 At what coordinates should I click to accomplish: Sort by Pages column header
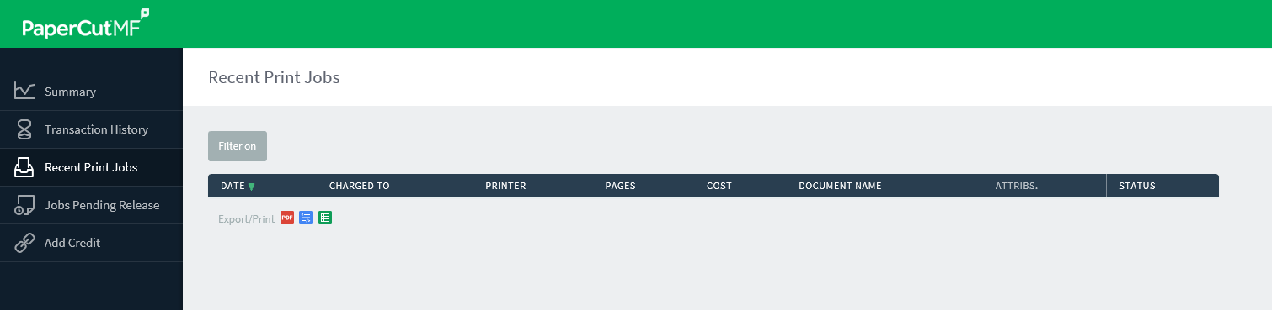point(620,186)
